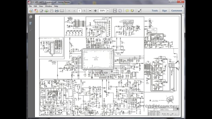Print the document using the printer icon
This screenshot has width=212, height=119.
click(57, 11)
